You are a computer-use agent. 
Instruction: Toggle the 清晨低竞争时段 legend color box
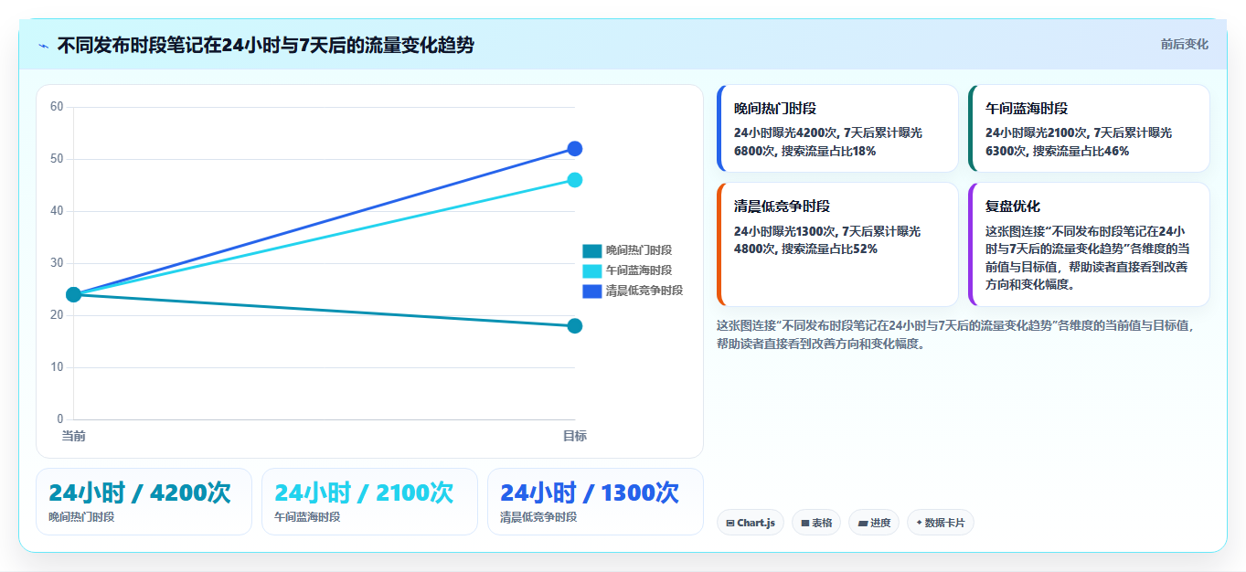point(591,291)
